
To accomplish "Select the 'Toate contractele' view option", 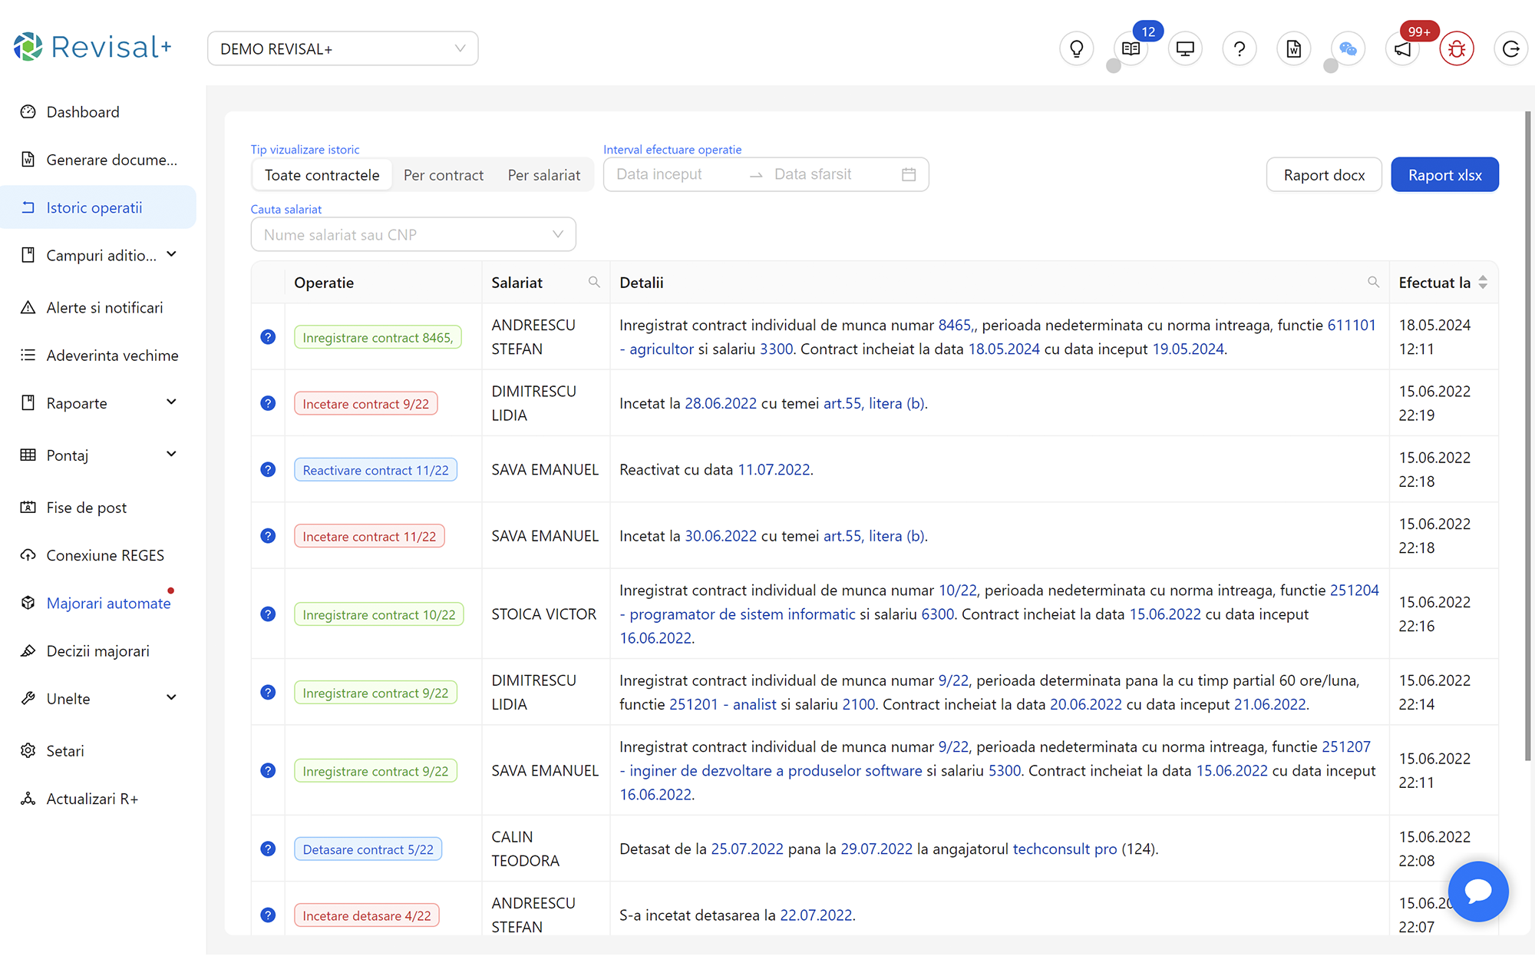I will (x=322, y=175).
